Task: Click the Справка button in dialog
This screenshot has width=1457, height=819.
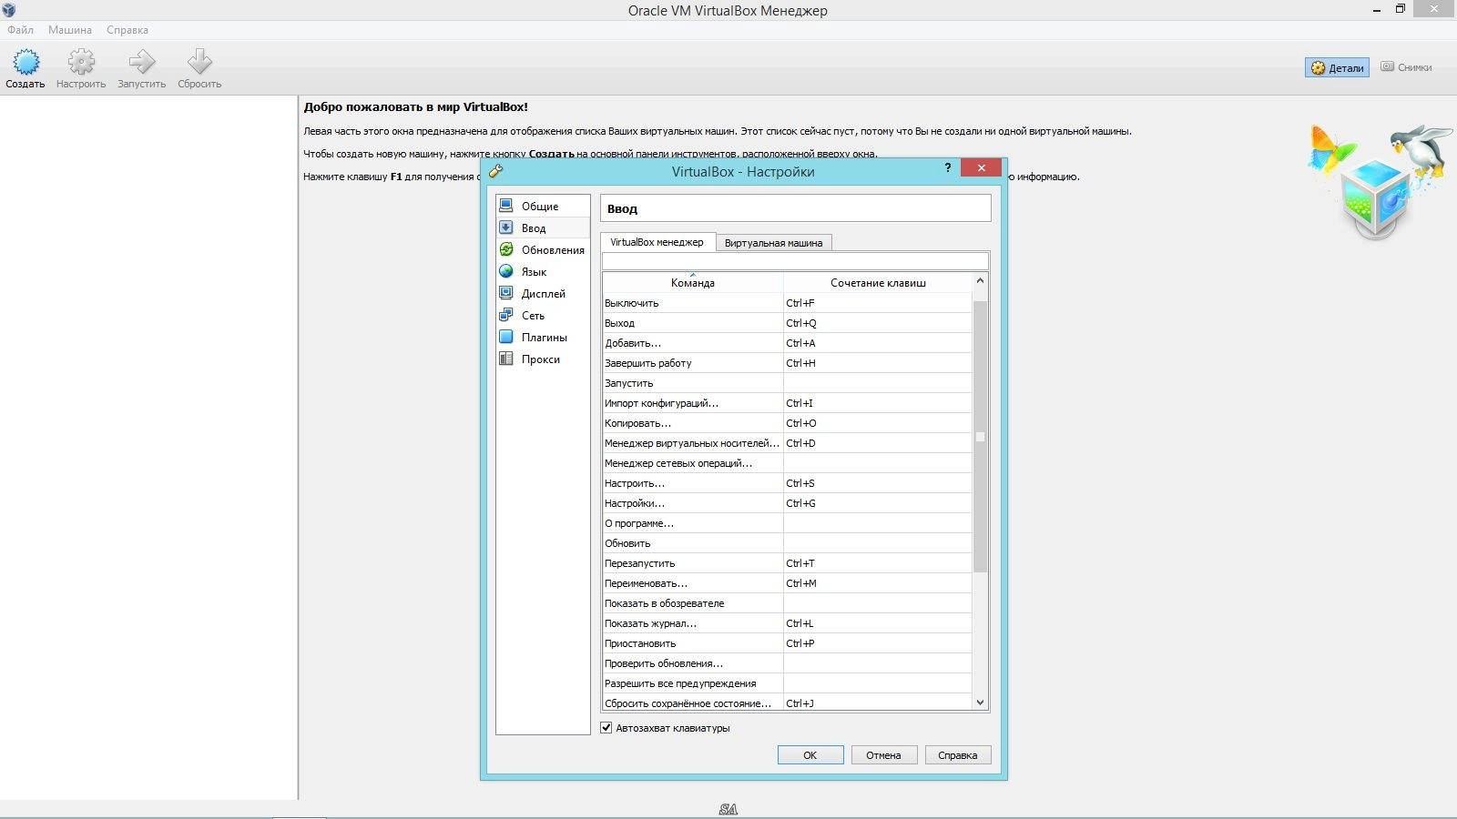Action: [x=958, y=755]
